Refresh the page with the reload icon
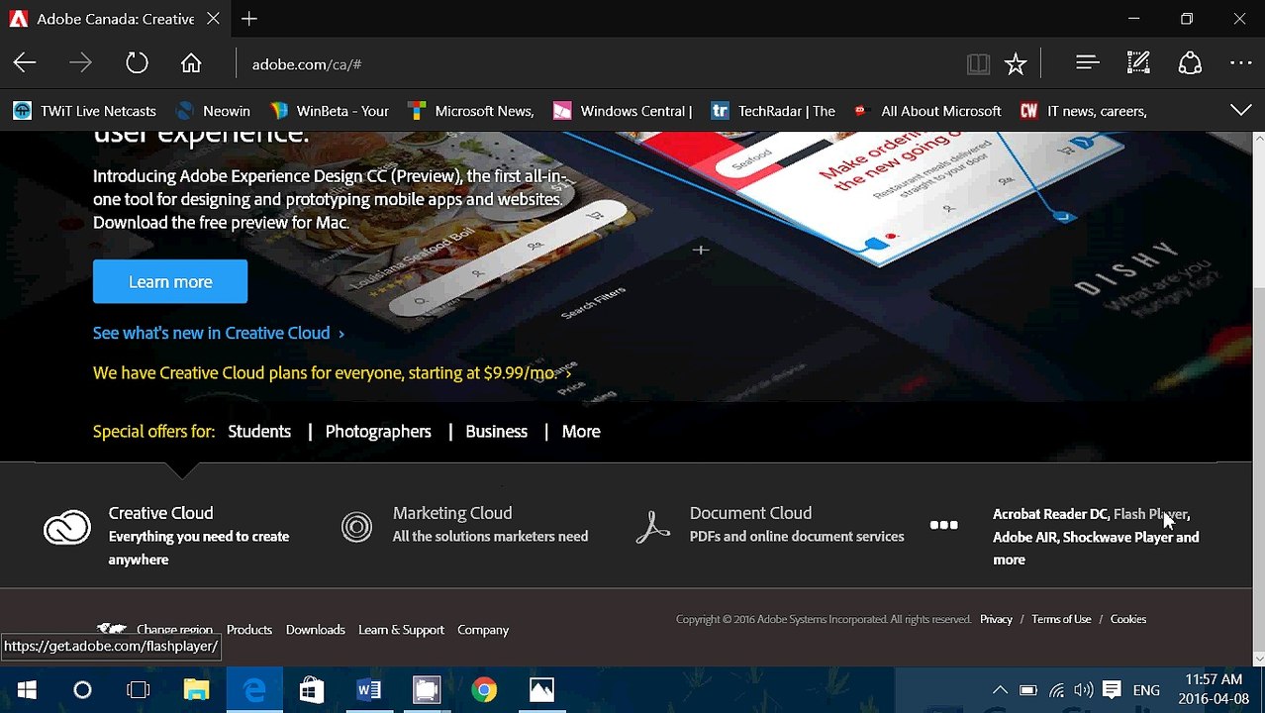 [x=137, y=63]
